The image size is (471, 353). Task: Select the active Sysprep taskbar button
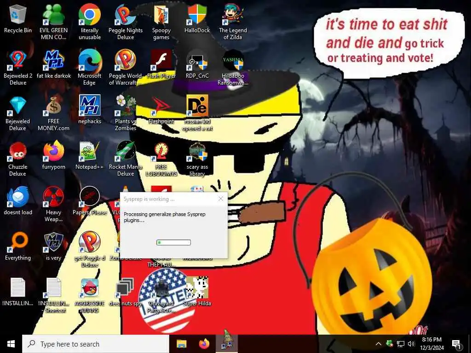pos(227,344)
